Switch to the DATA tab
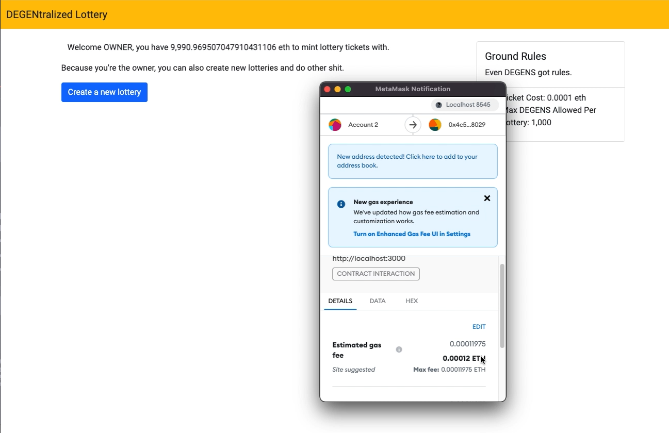The width and height of the screenshot is (669, 433). pyautogui.click(x=378, y=301)
